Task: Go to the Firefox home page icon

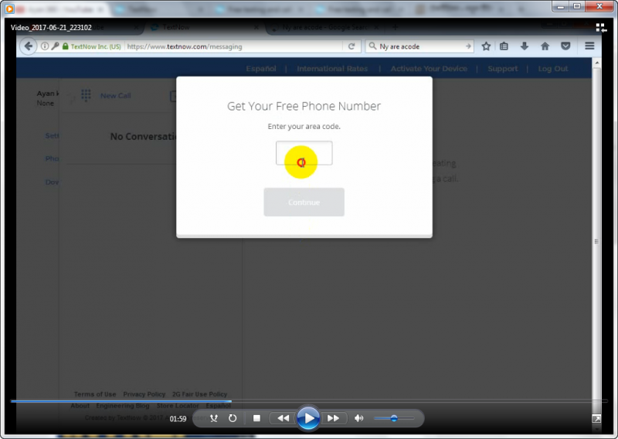Action: pyautogui.click(x=545, y=46)
